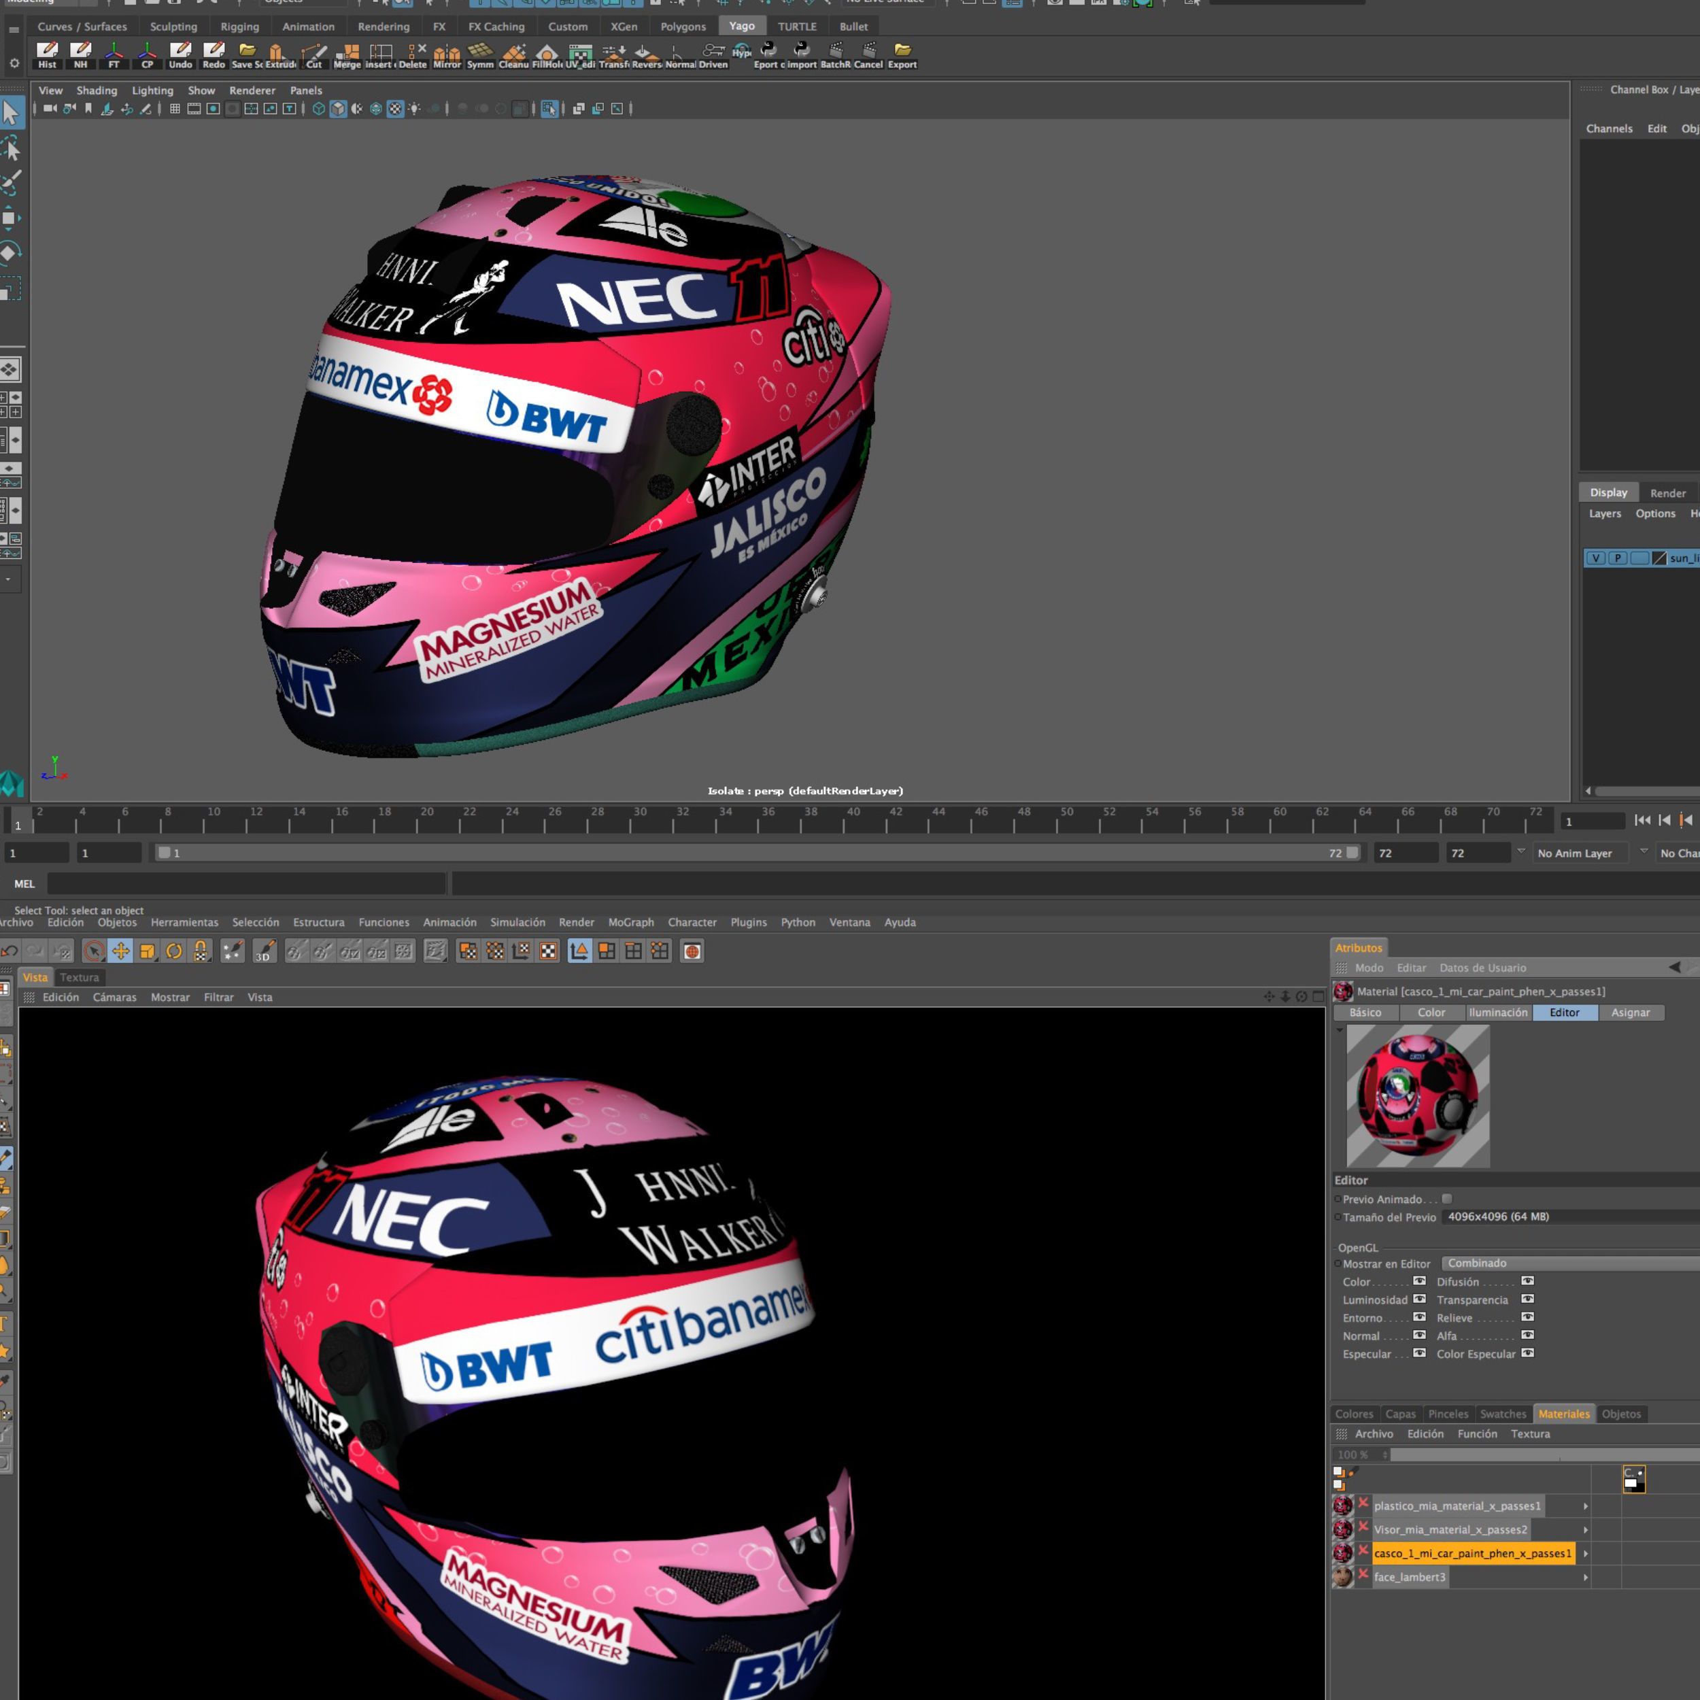Click the foreground/background color swatch in materials

click(1634, 1479)
